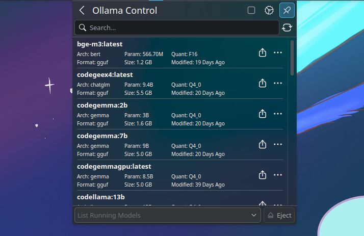The height and width of the screenshot is (236, 364).
Task: Load codegemmagpu:latest using its upload icon
Action: pos(263,175)
